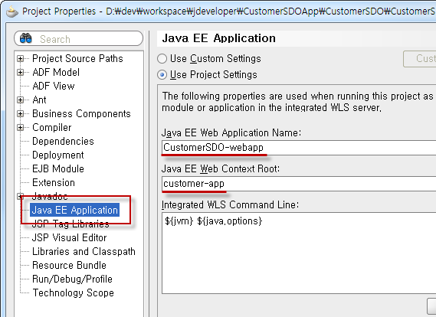Select EJB Module tree item

(x=58, y=169)
